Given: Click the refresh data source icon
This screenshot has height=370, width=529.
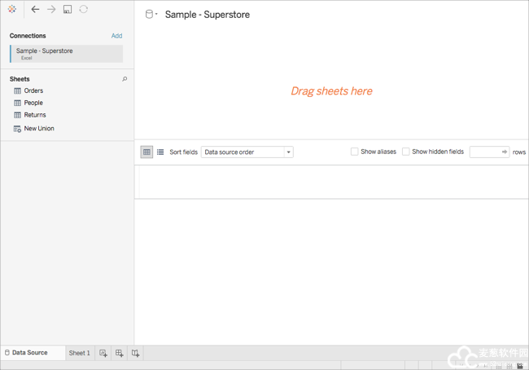Looking at the screenshot, I should (x=84, y=10).
